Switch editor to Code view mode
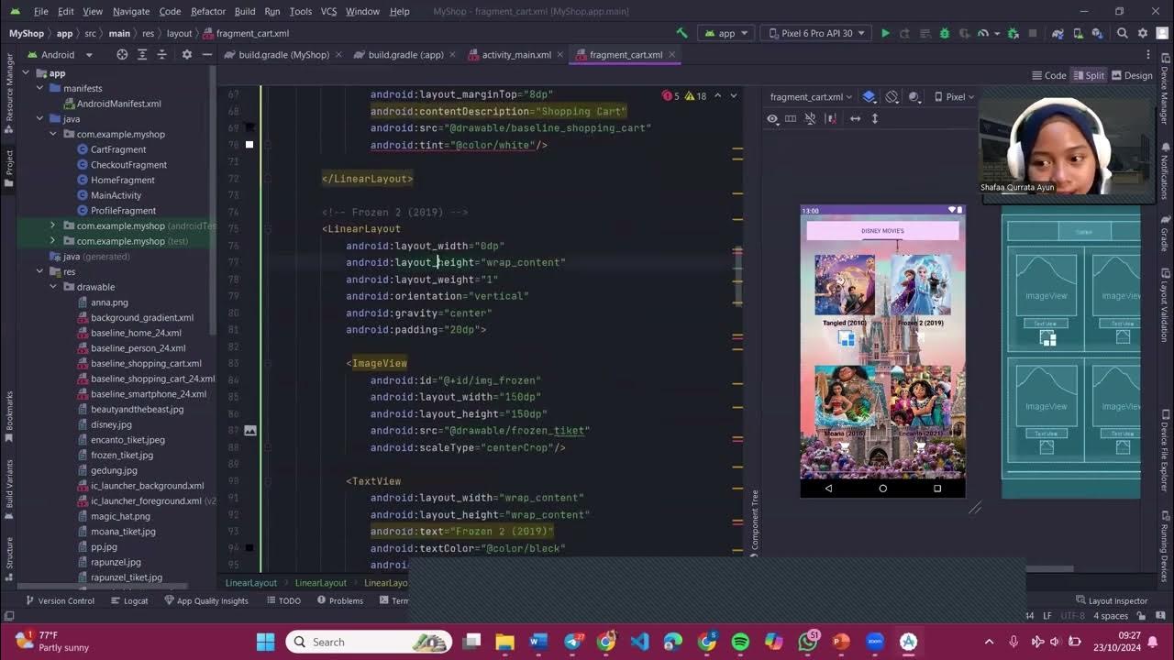 click(1048, 75)
